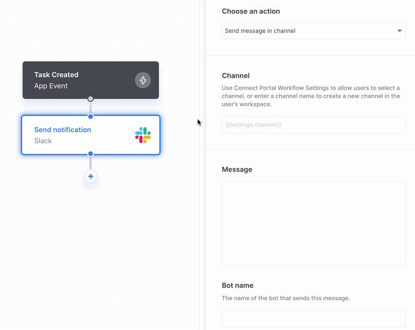Click the gray connector dot under Task Created
The image size is (415, 330).
[90, 98]
